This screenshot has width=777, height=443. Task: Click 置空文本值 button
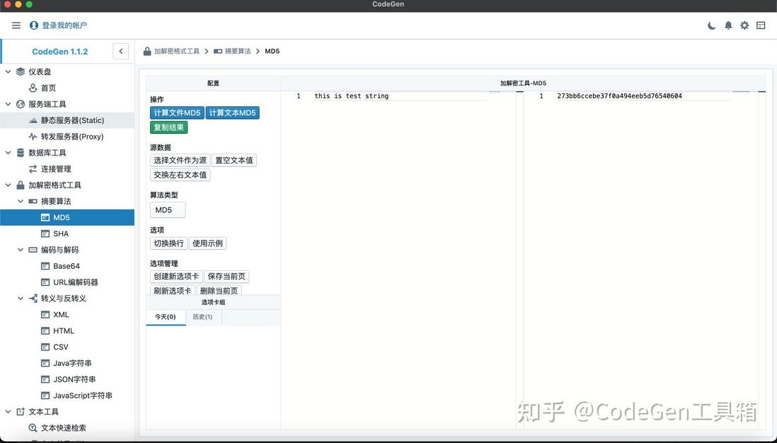tap(234, 161)
